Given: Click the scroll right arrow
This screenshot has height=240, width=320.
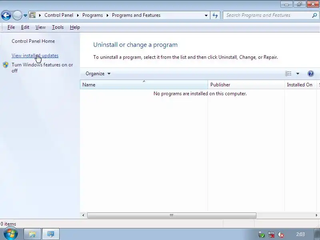Looking at the screenshot, I should click(x=316, y=215).
